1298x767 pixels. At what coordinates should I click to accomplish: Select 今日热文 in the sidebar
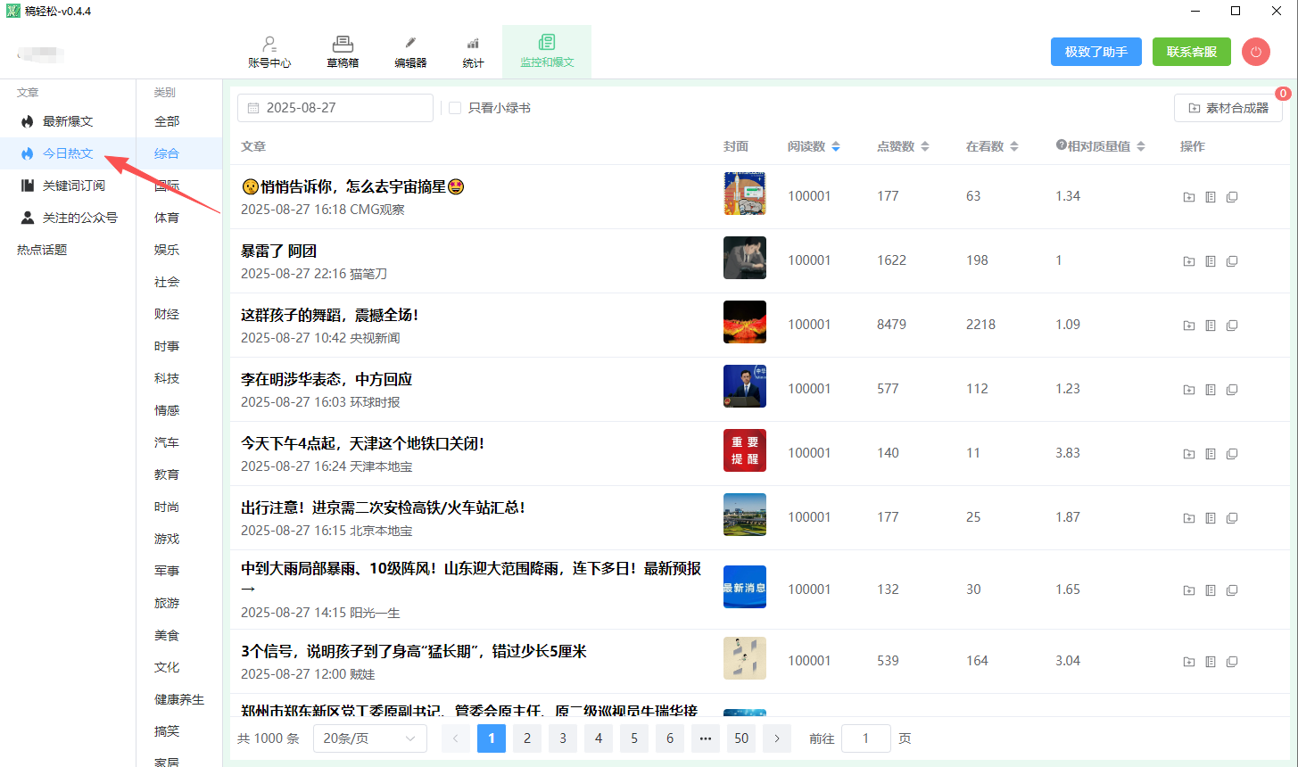(x=68, y=153)
